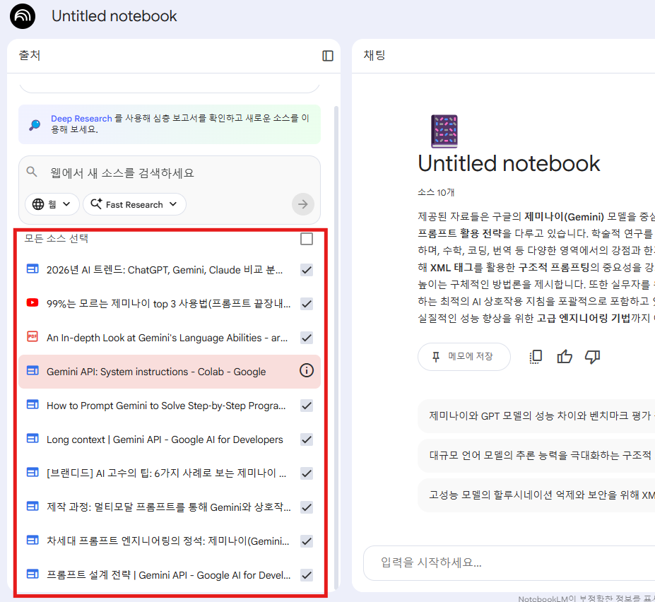The height and width of the screenshot is (602, 655).
Task: Uncheck the 2026년 AI 트렌드 source checkbox
Action: pos(307,270)
